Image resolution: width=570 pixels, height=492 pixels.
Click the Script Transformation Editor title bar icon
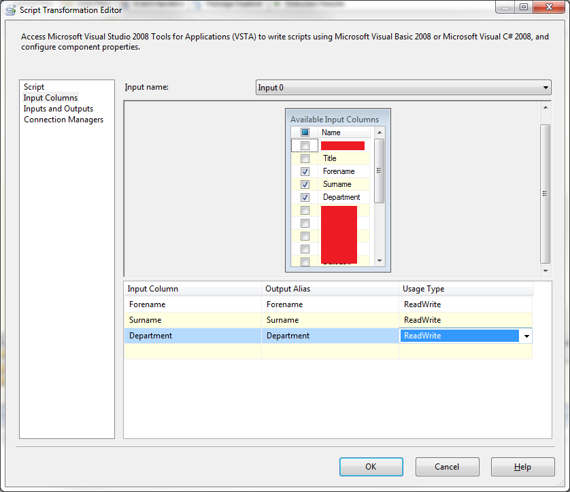pos(10,10)
